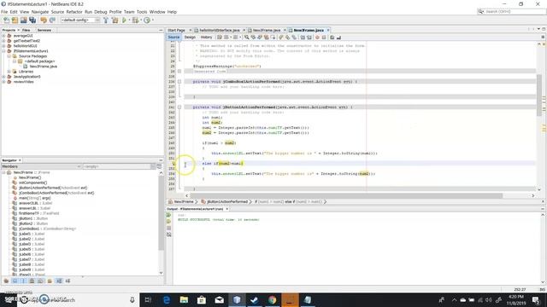This screenshot has width=547, height=307.
Task: Toggle Sort by Name in Navigator
Action: tap(59, 281)
